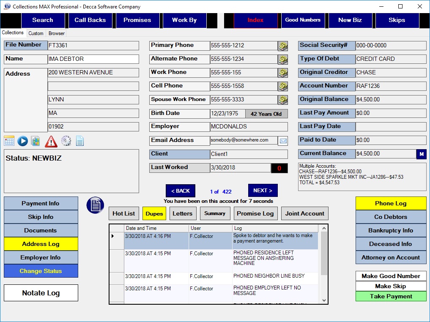Click the chart report icon under address
Screen dimensions: 430x322
pyautogui.click(x=36, y=141)
